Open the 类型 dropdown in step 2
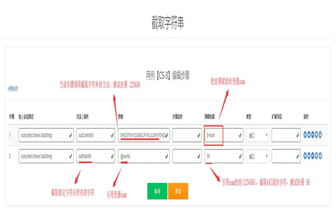The width and height of the screenshot is (336, 220). [257, 156]
